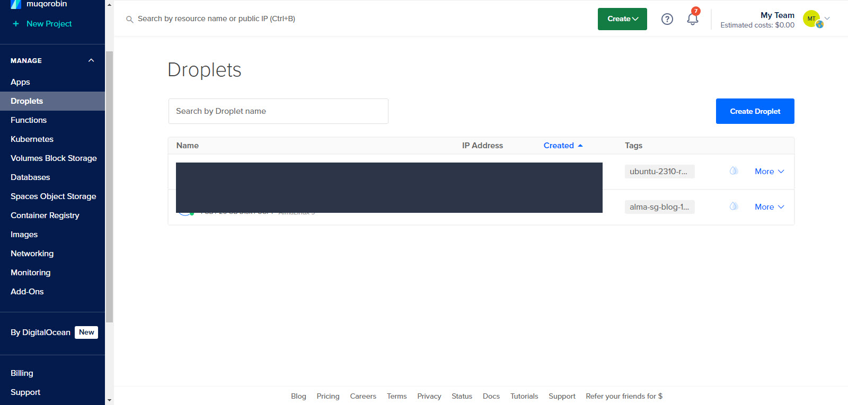Screen dimensions: 848x405
Task: Open Add-Ons in sidebar
Action: pyautogui.click(x=27, y=292)
